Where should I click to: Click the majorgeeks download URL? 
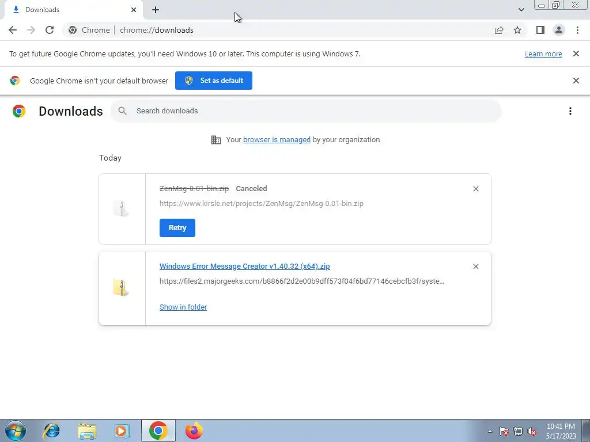(x=301, y=281)
